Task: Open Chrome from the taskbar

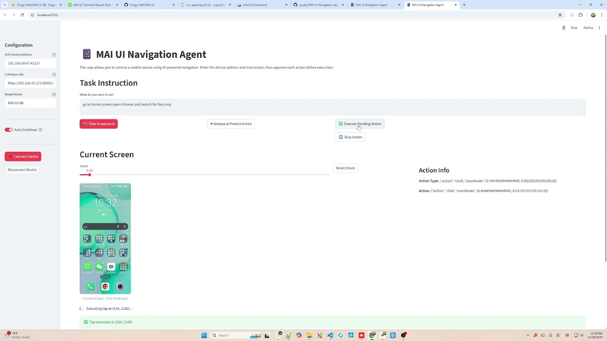Action: [x=372, y=335]
